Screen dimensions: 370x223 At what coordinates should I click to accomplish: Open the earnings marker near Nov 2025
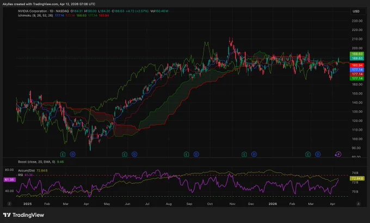(244, 154)
